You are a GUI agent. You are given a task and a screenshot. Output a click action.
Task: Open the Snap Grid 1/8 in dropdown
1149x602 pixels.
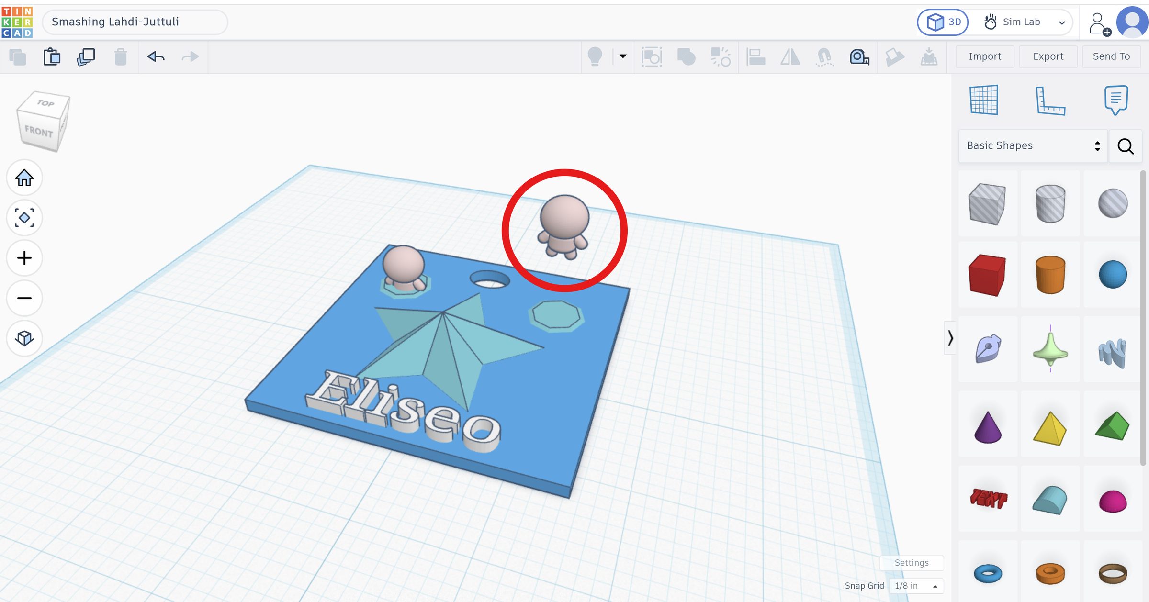click(x=916, y=586)
